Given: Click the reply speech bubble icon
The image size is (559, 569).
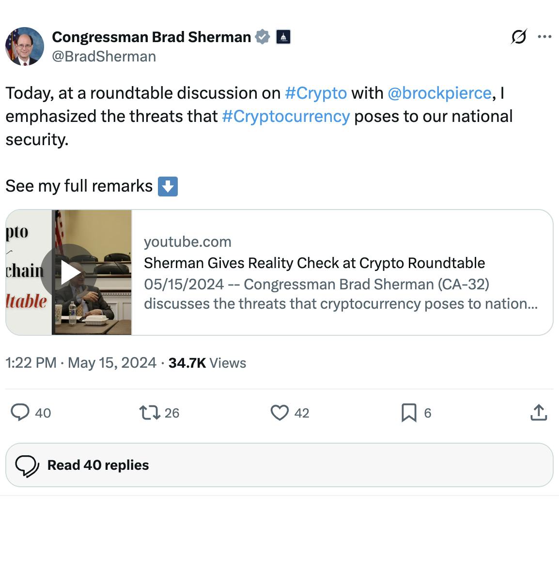Looking at the screenshot, I should pyautogui.click(x=20, y=413).
